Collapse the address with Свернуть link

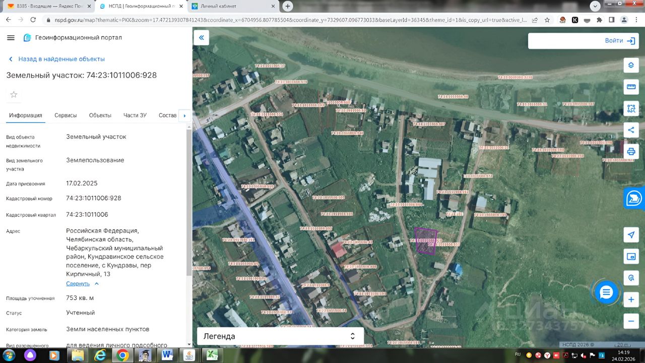(82, 284)
